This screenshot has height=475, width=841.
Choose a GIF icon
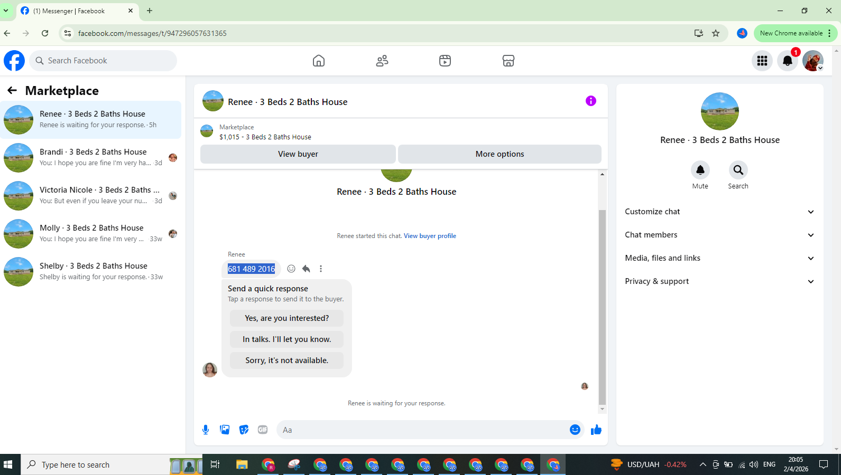click(263, 430)
